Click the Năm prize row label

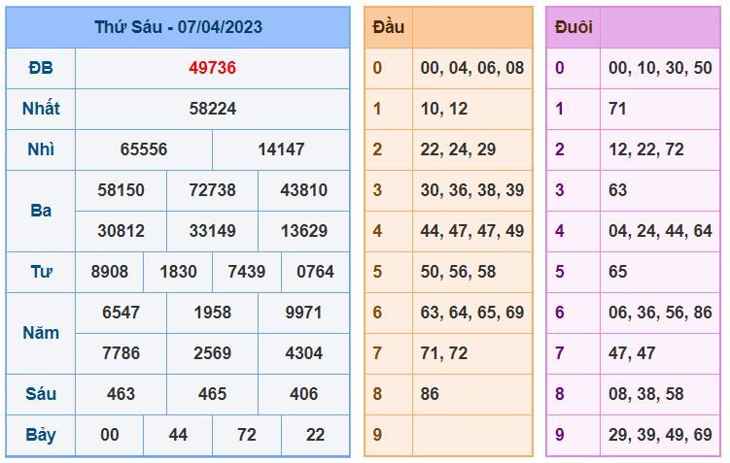[x=41, y=333]
